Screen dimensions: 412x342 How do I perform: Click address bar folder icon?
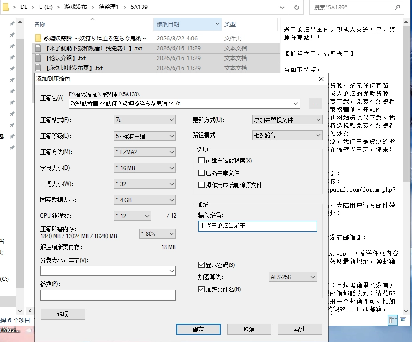coord(5,7)
